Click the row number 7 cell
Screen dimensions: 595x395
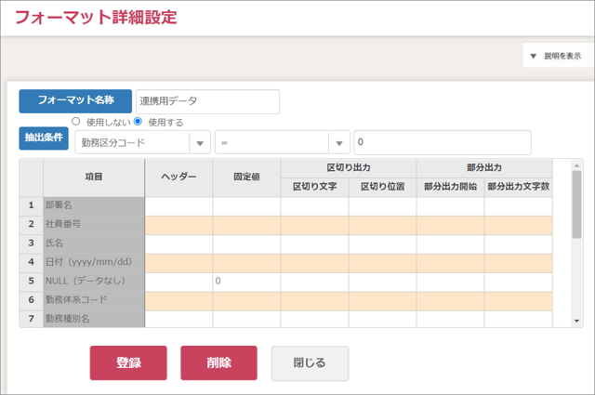(x=31, y=319)
